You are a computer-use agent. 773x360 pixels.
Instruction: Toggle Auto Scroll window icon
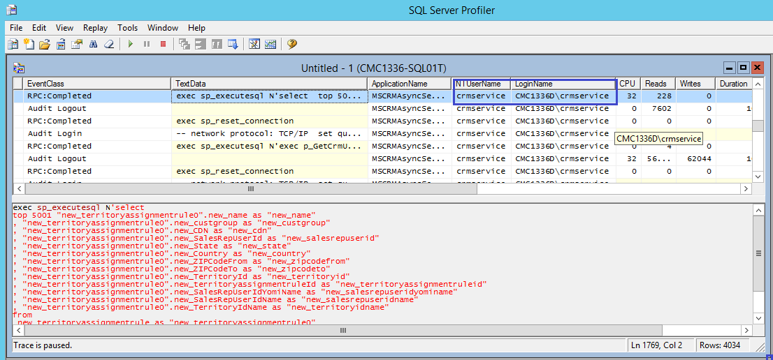click(x=233, y=44)
